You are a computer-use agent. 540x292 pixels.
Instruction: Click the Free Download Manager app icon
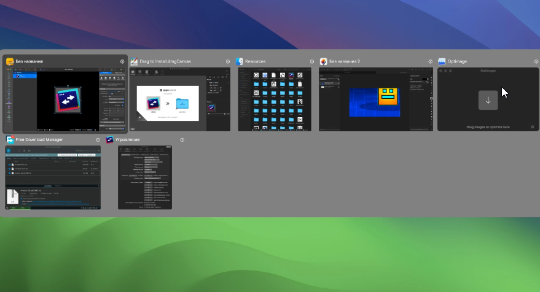pos(10,140)
